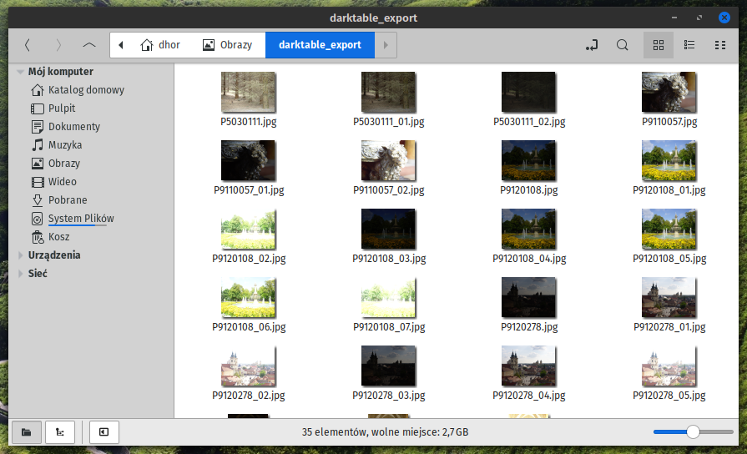Viewport: 747px width, 454px height.
Task: Select thumbnail P9120108.jpg
Action: tap(528, 160)
